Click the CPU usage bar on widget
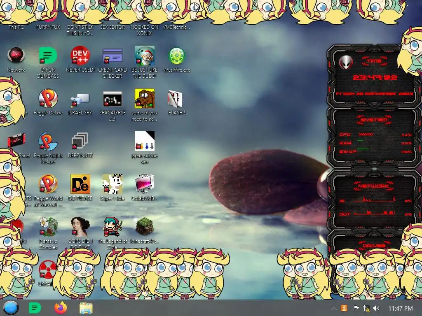The width and height of the screenshot is (422, 316). click(x=366, y=134)
